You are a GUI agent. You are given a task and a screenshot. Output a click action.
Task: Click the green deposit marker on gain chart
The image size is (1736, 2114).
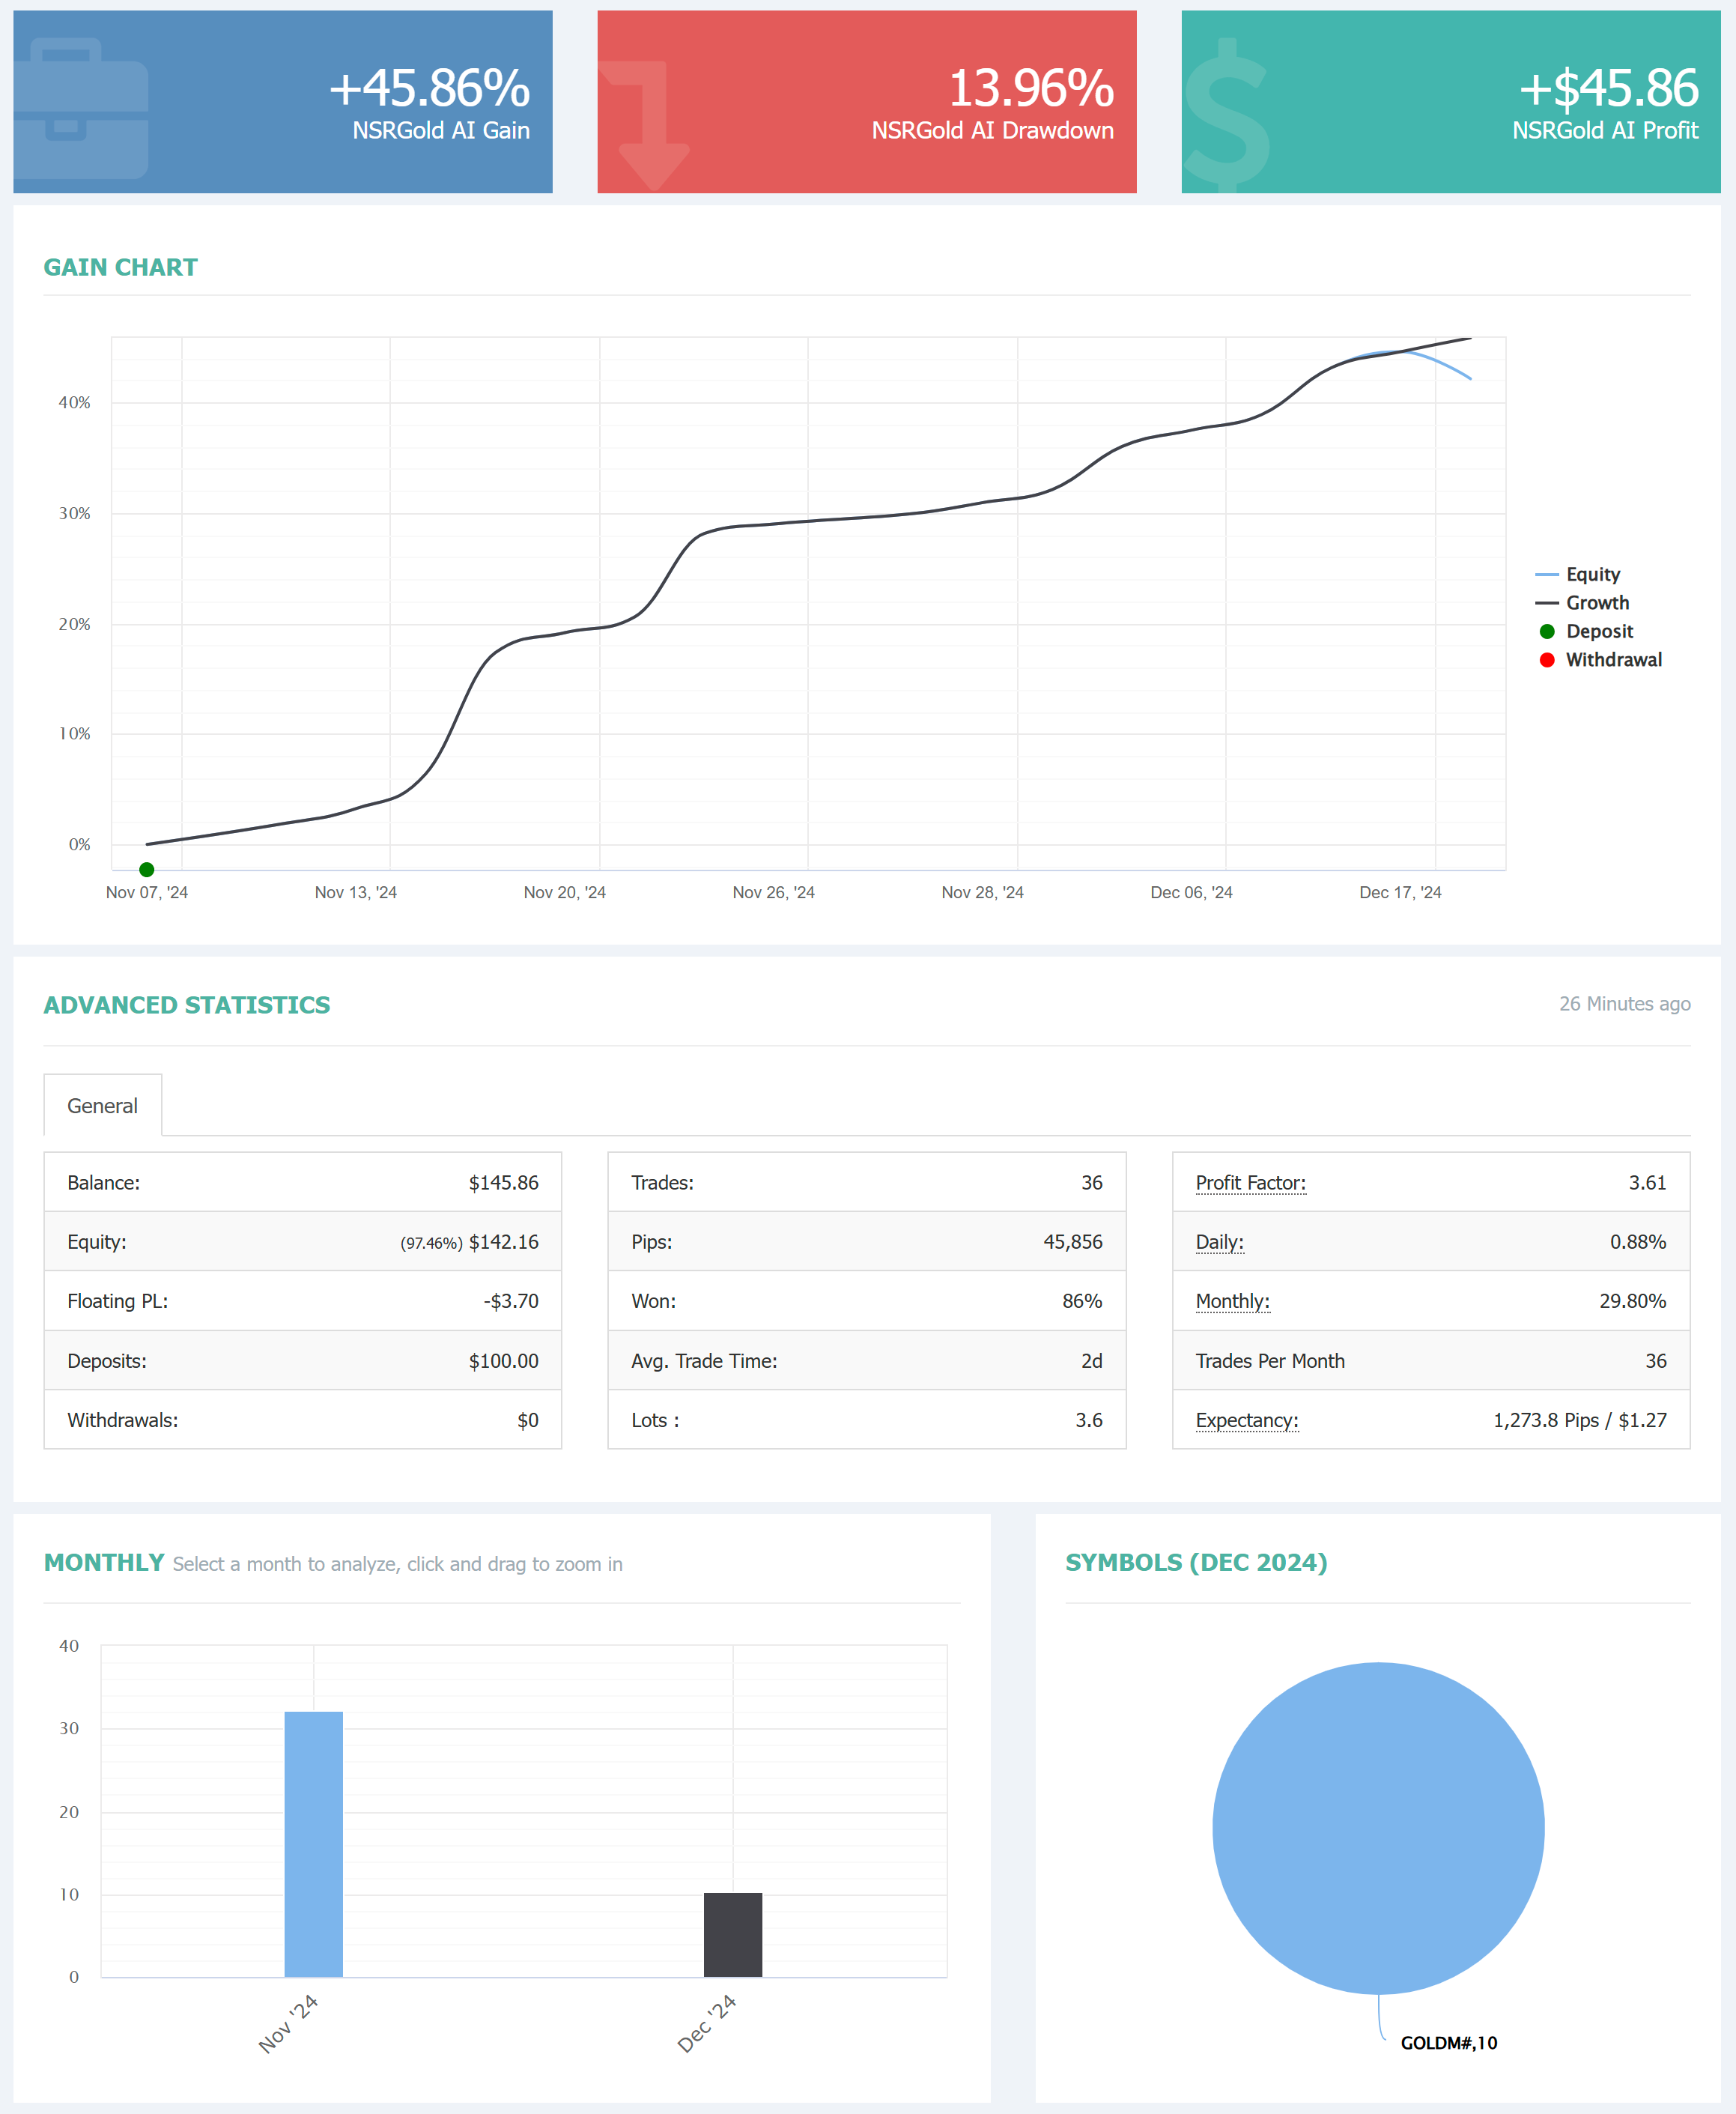[x=147, y=870]
